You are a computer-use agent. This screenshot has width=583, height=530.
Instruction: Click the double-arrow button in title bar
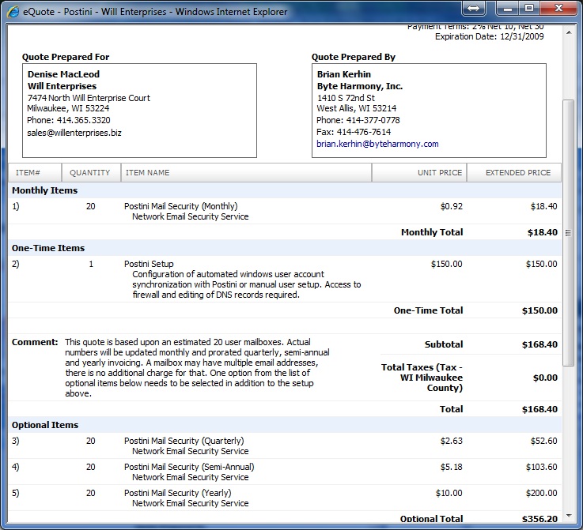(x=473, y=8)
